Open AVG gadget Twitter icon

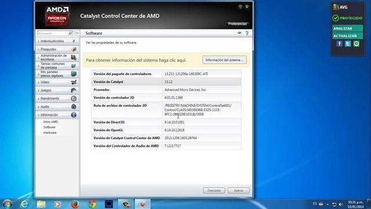tap(348, 44)
